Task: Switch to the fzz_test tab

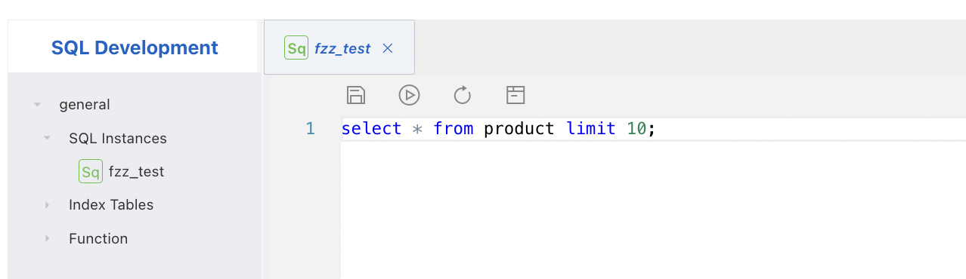Action: pos(342,48)
